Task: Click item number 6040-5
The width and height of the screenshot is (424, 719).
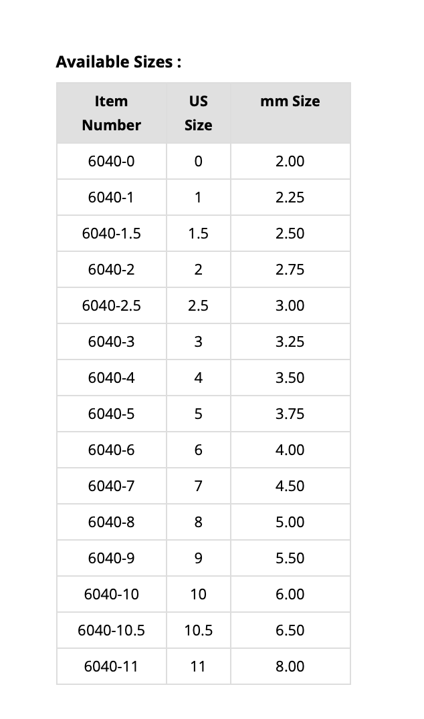Action: 111,414
